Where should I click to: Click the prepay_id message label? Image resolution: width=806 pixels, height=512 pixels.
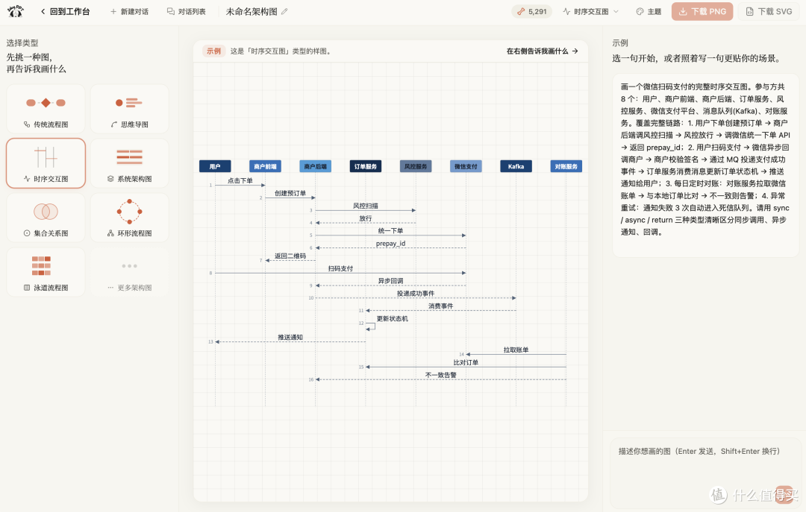pos(390,244)
